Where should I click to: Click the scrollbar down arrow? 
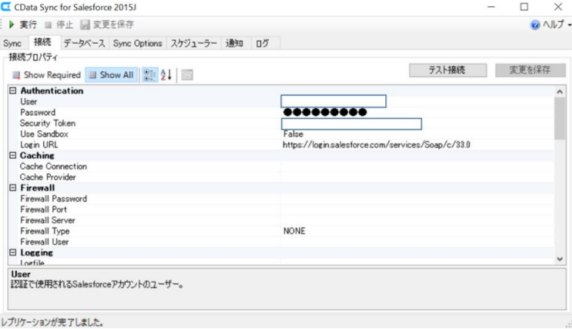coord(560,259)
